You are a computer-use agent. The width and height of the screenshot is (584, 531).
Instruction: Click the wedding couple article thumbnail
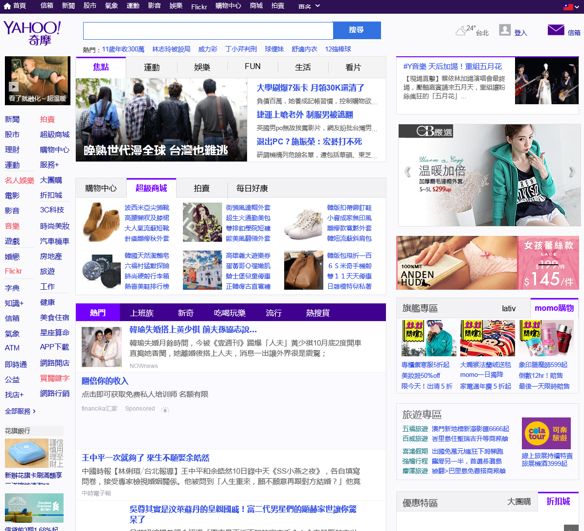click(102, 347)
